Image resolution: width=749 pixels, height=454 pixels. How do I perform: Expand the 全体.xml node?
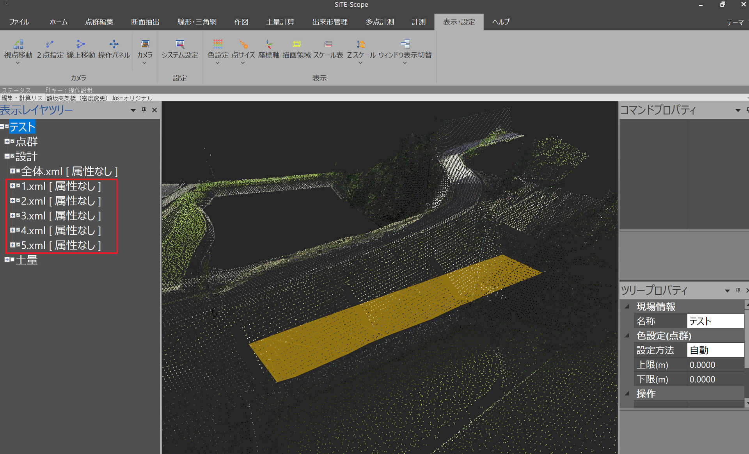click(x=12, y=171)
